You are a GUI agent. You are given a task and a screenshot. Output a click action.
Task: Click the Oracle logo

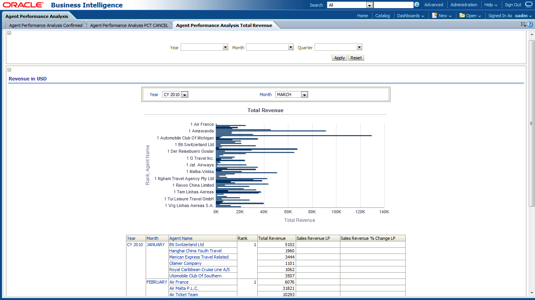tap(23, 5)
